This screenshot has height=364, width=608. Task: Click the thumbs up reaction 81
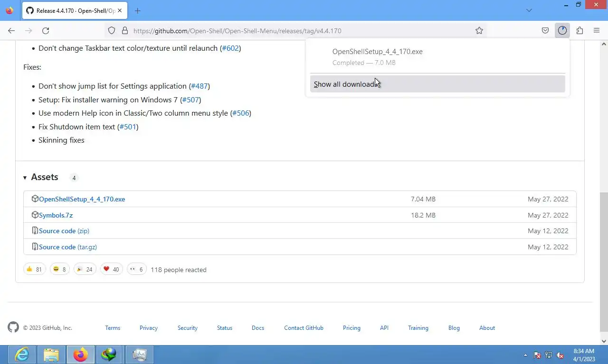click(34, 269)
